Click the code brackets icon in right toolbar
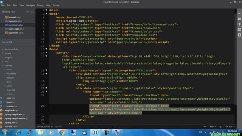 click(239, 29)
